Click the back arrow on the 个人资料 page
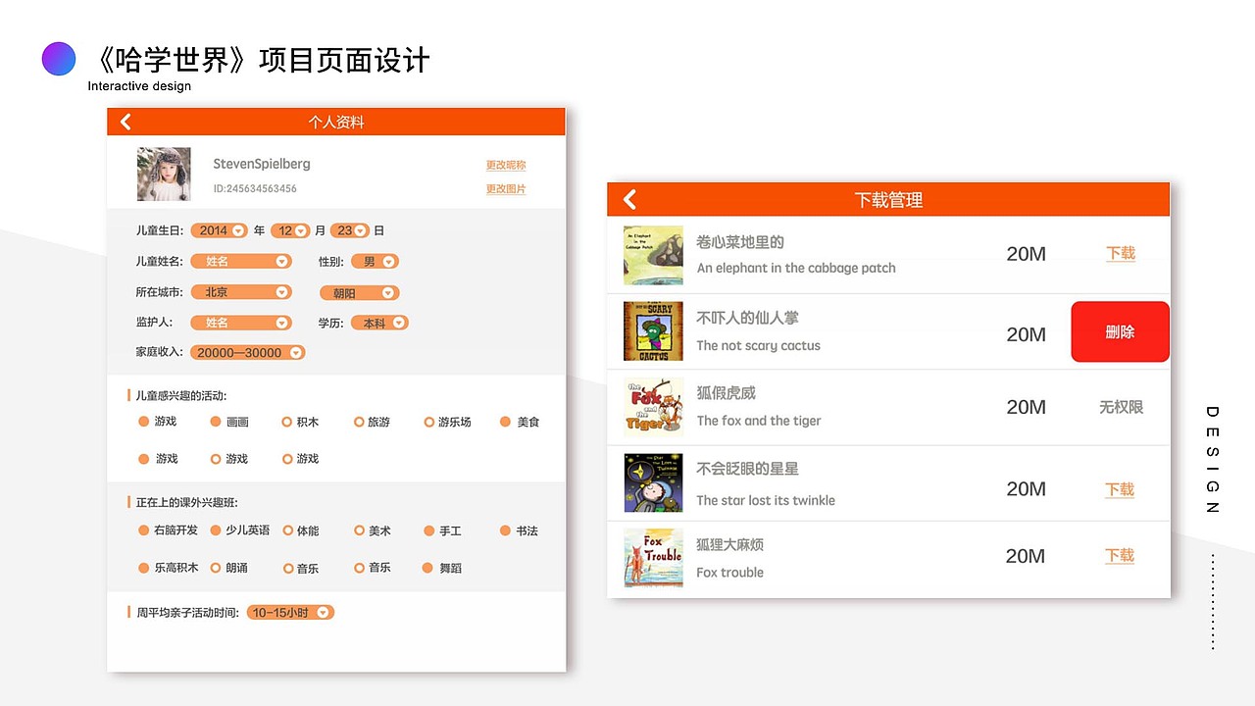 coord(125,121)
